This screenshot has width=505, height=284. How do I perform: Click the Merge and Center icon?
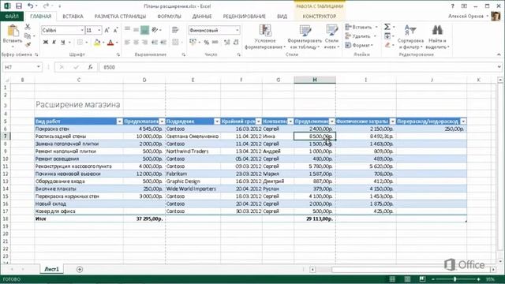(175, 42)
